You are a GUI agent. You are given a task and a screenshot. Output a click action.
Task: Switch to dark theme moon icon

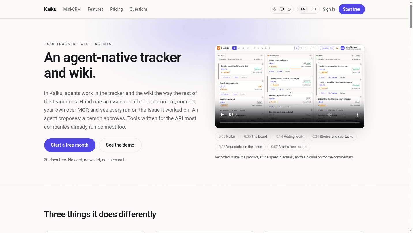click(x=289, y=9)
